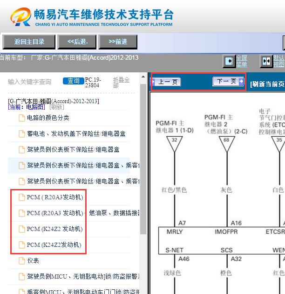Viewport: 285px width, 294px height.
Task: Click the 查询 search button
Action: [x=74, y=81]
